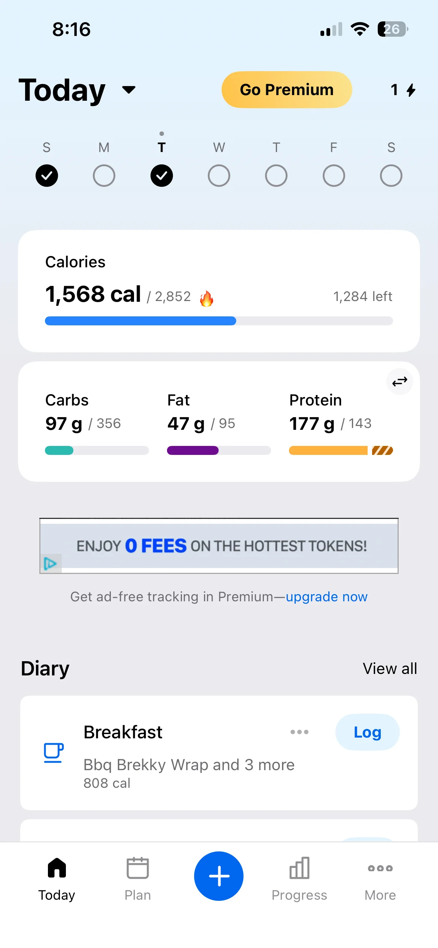438x948 pixels.
Task: Open the View all diary link
Action: point(390,669)
